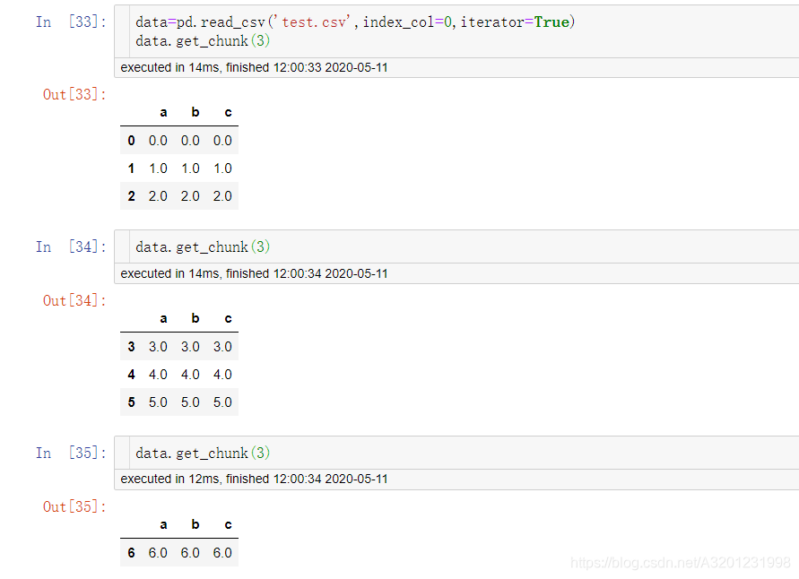The width and height of the screenshot is (799, 579).
Task: Select column header a in the first output table
Action: point(162,111)
